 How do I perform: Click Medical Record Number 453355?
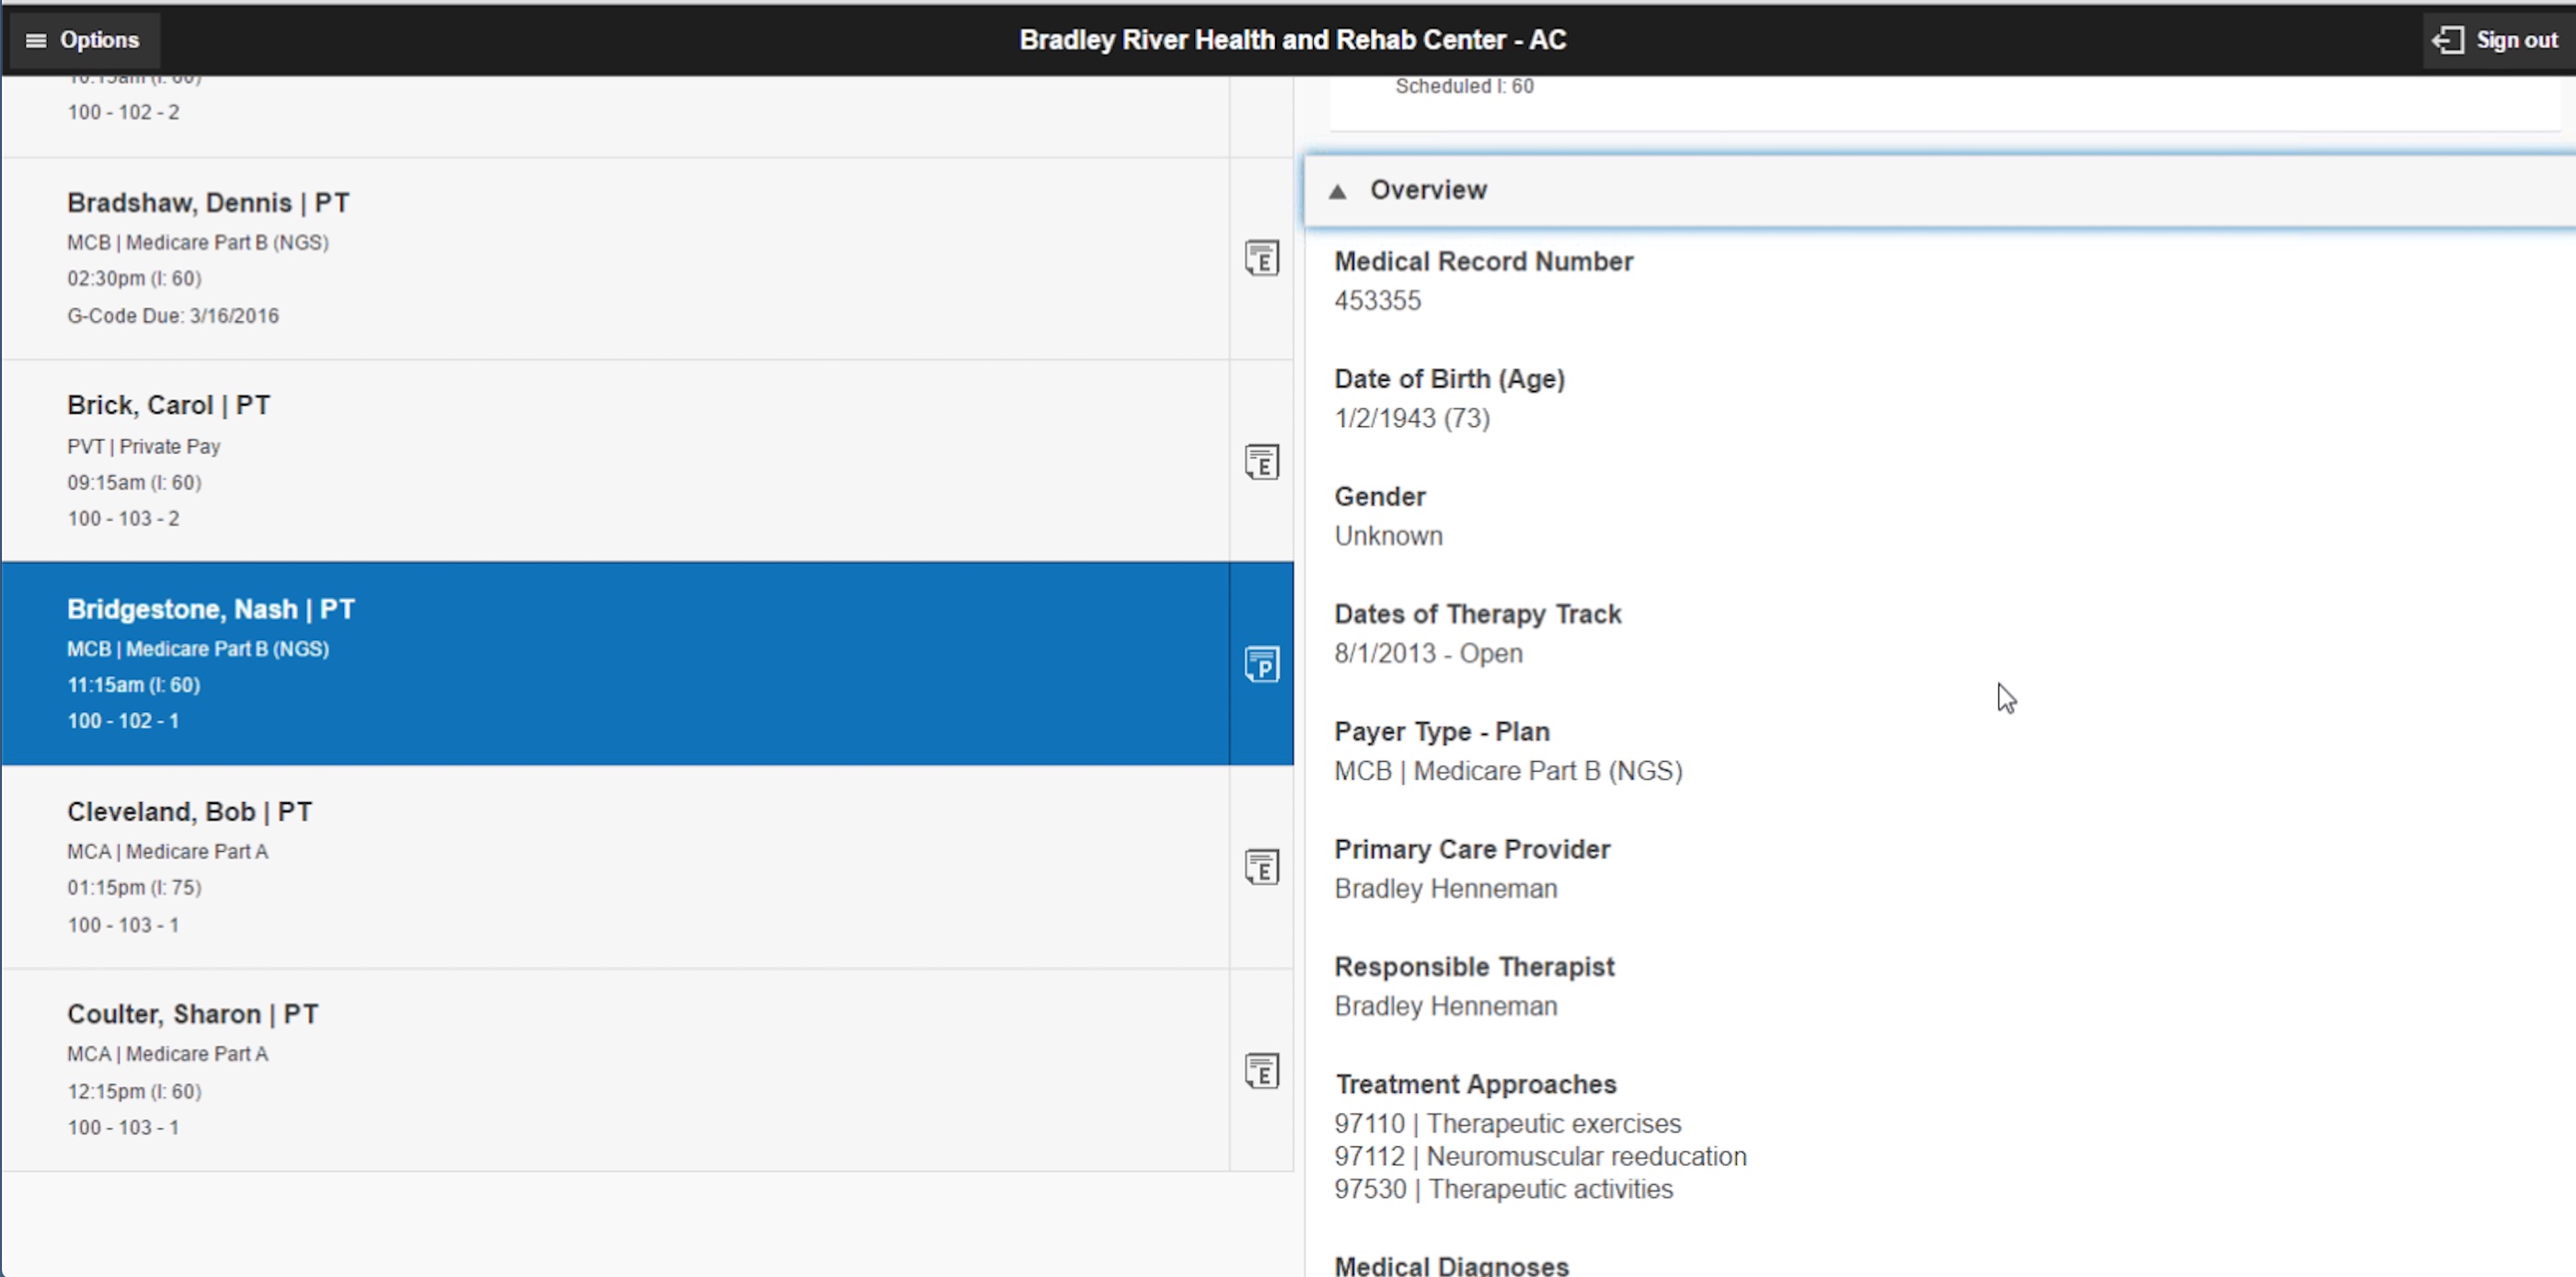[x=1377, y=301]
